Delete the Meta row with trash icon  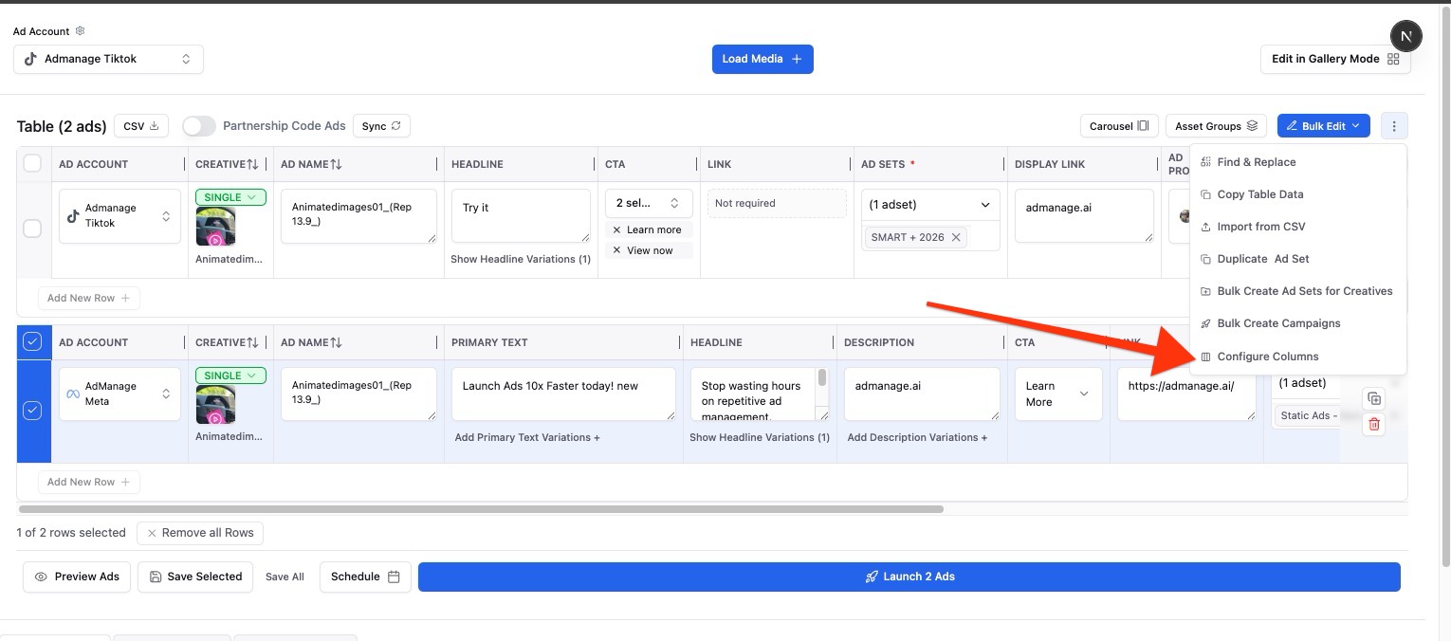pyautogui.click(x=1373, y=425)
